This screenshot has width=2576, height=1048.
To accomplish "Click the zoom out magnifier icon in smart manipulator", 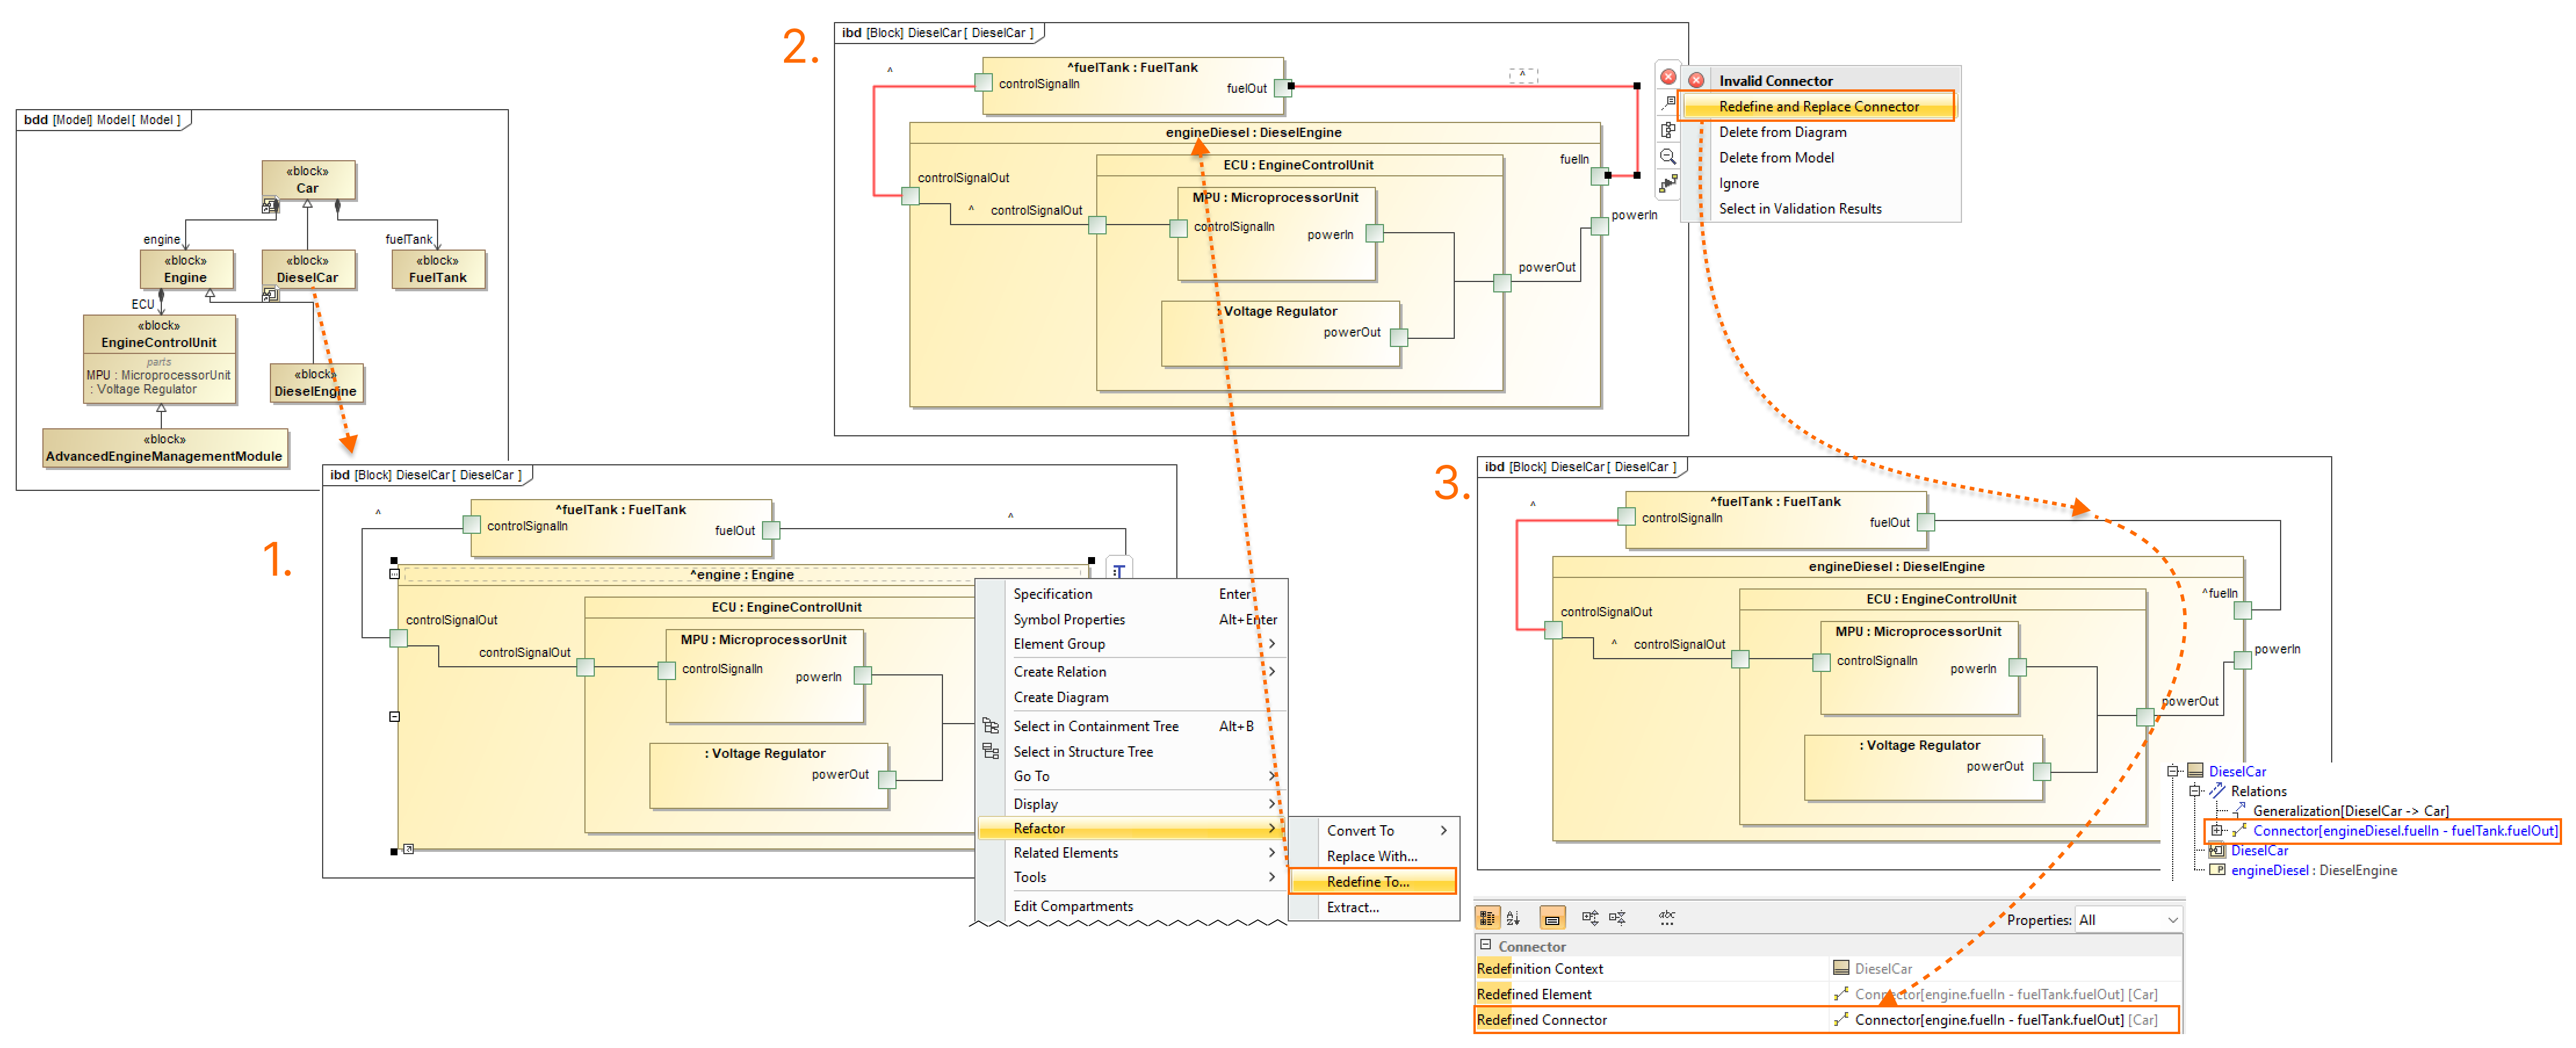I will [x=1668, y=156].
